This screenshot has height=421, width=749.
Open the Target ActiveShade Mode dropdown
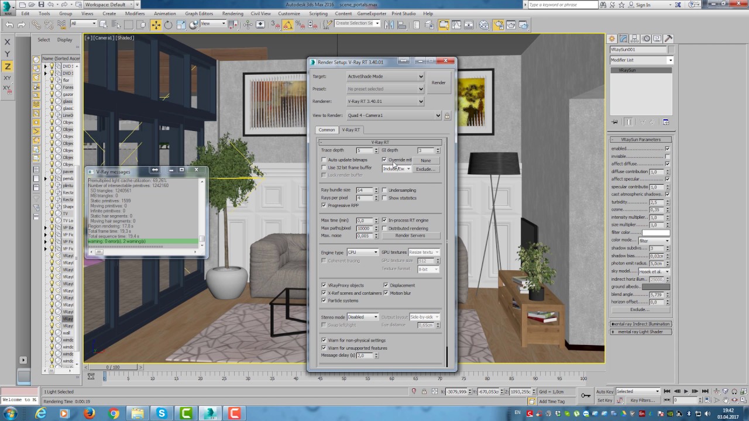click(x=385, y=77)
